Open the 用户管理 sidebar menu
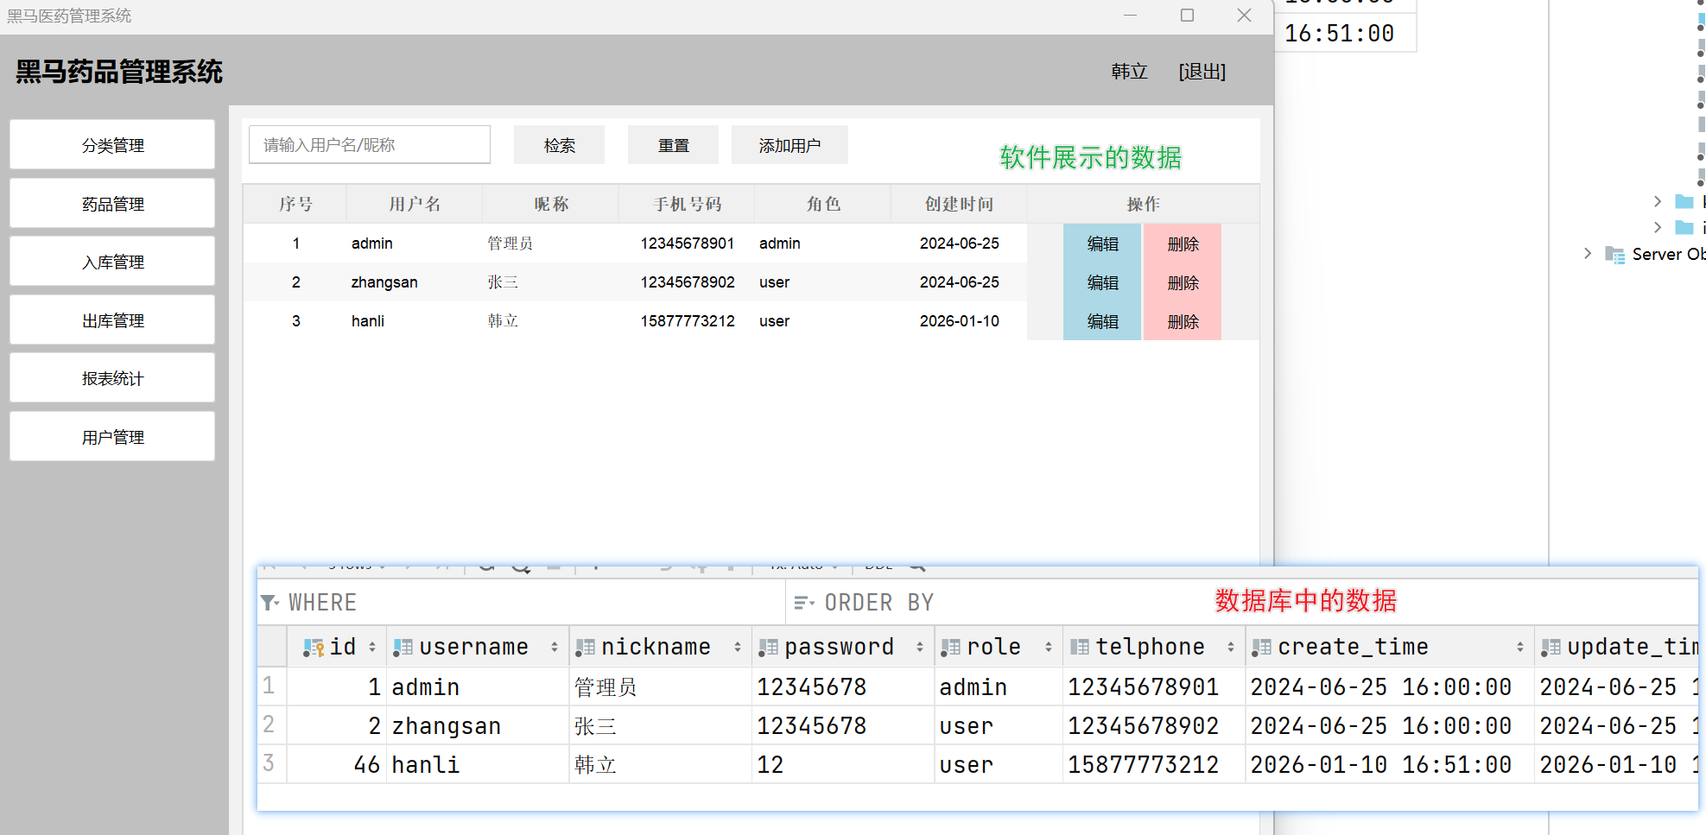 point(112,437)
